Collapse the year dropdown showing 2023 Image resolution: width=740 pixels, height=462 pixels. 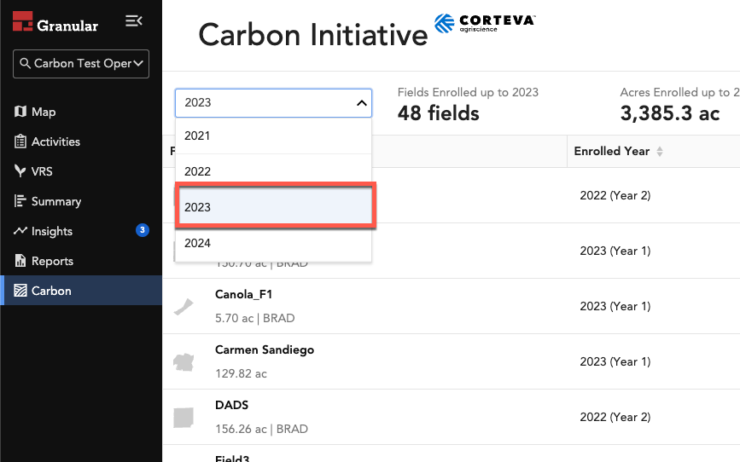click(x=273, y=103)
